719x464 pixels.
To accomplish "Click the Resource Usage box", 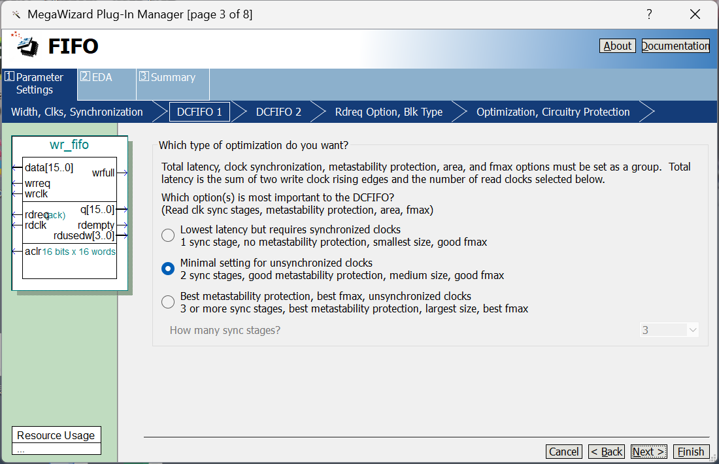I will point(56,440).
